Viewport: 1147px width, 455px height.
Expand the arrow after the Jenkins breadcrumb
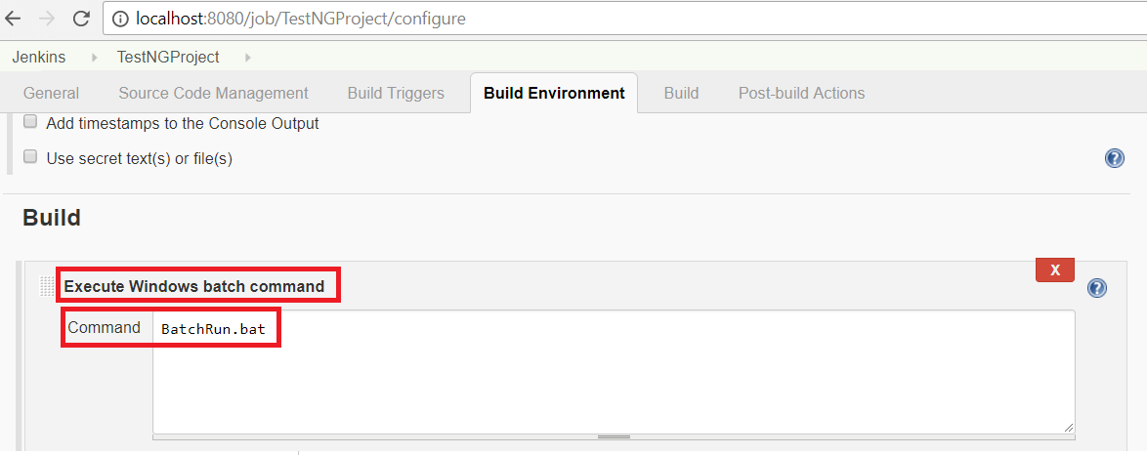coord(95,57)
